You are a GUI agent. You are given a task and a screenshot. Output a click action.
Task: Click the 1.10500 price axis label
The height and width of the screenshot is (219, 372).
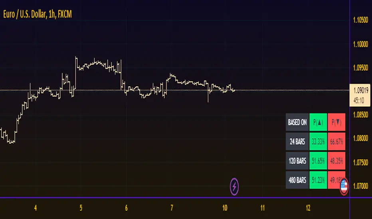click(x=360, y=20)
